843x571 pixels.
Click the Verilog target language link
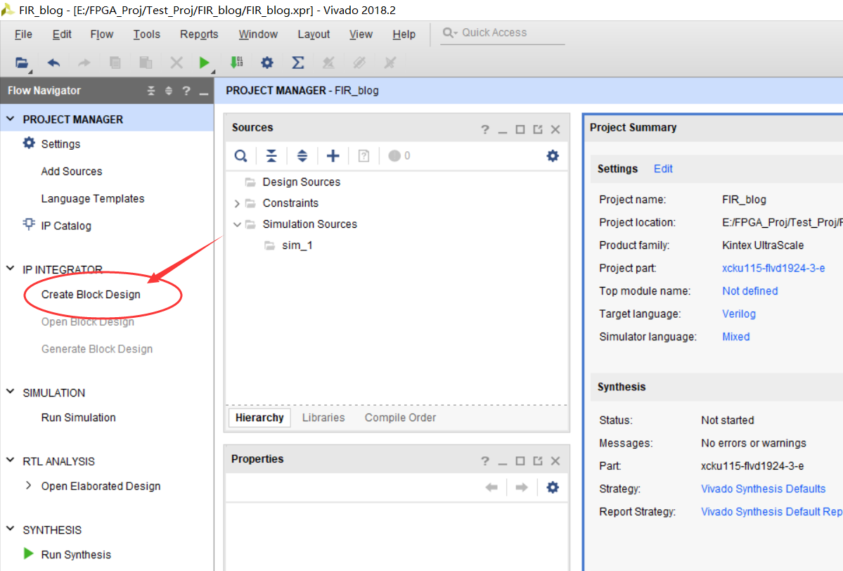click(x=739, y=314)
